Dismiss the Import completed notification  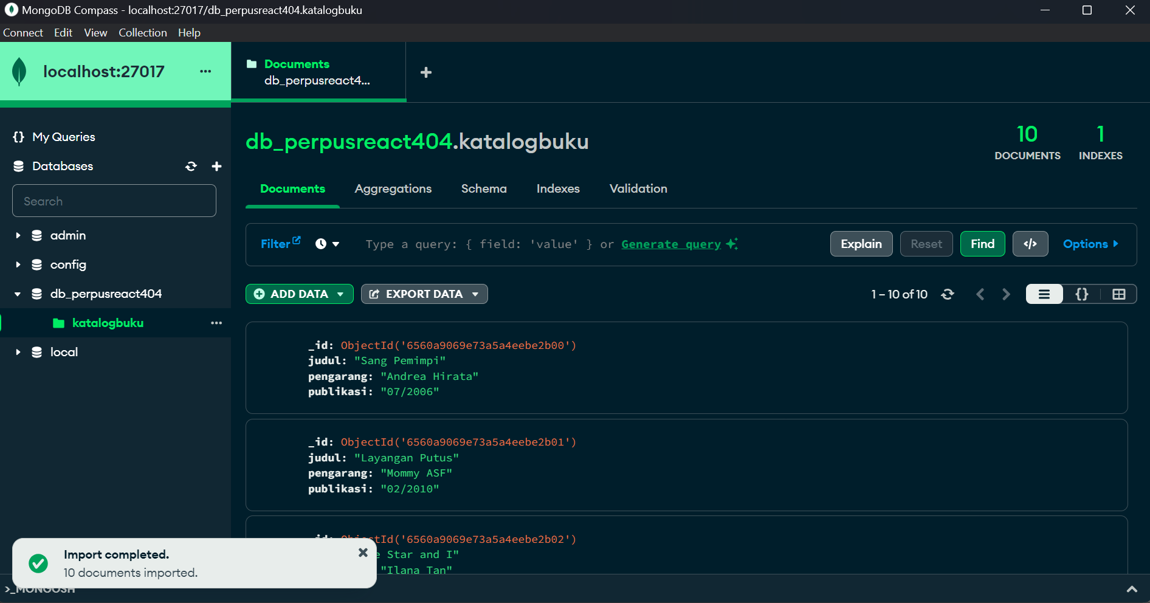tap(363, 553)
